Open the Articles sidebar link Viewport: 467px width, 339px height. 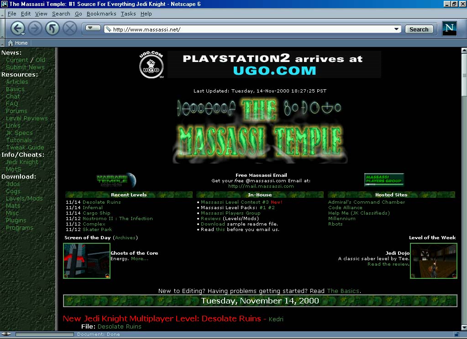17,82
